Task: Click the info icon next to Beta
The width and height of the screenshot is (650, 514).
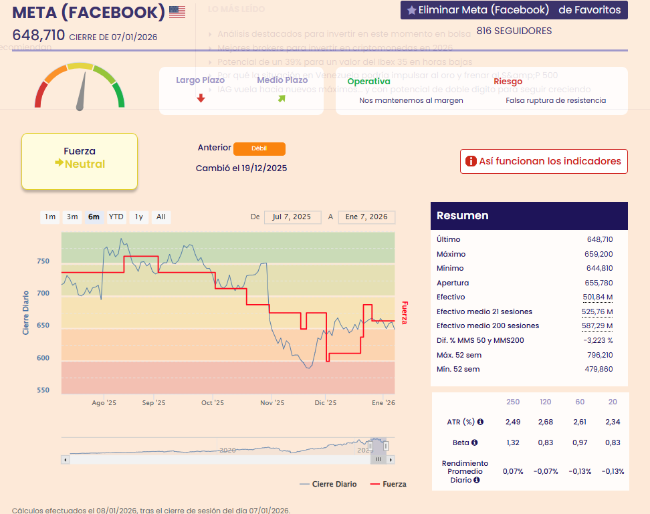Action: pos(475,442)
